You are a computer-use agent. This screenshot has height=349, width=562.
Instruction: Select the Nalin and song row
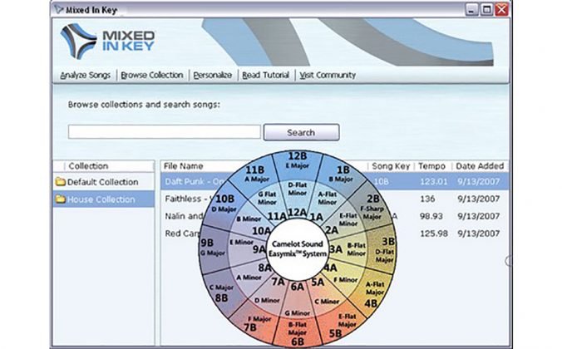click(x=335, y=216)
